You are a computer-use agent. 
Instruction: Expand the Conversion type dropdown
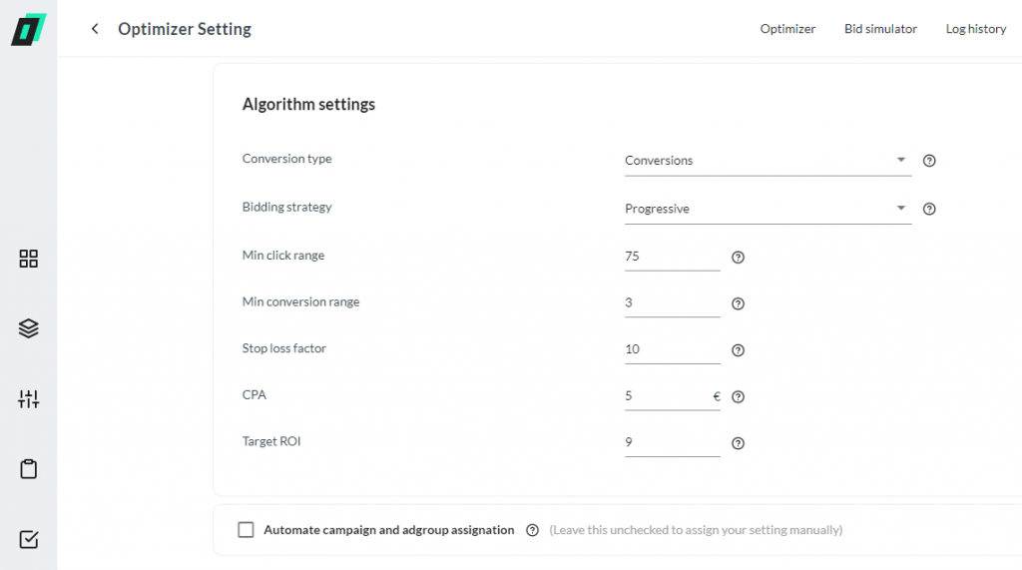coord(767,161)
